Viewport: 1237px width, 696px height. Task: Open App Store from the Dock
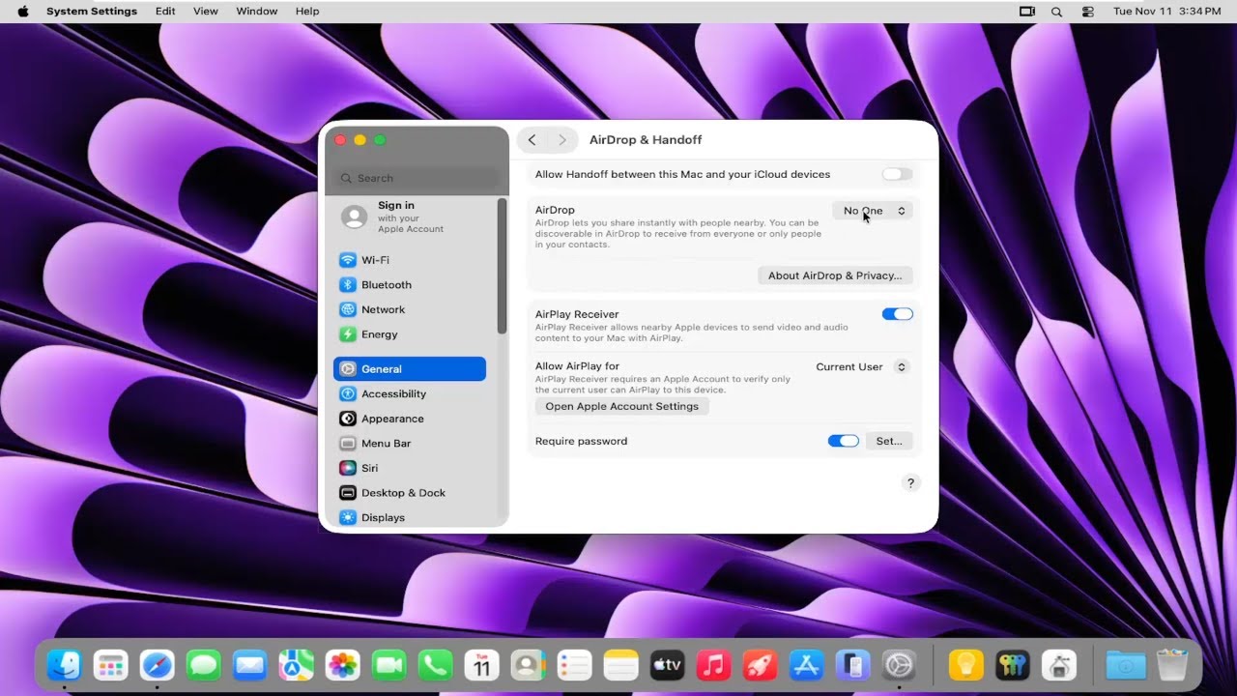click(x=806, y=665)
